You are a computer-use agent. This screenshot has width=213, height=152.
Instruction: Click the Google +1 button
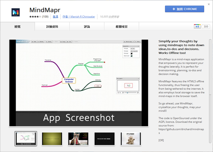coord(197,27)
